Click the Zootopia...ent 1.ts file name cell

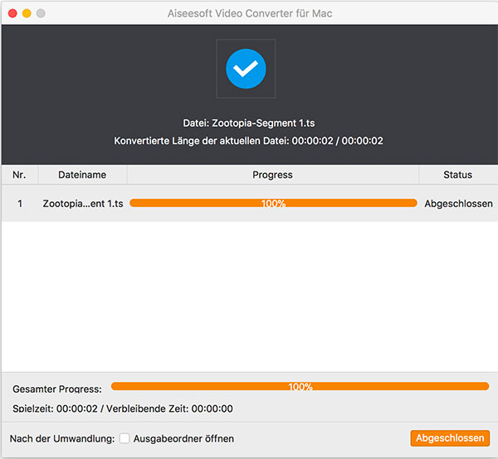(83, 204)
